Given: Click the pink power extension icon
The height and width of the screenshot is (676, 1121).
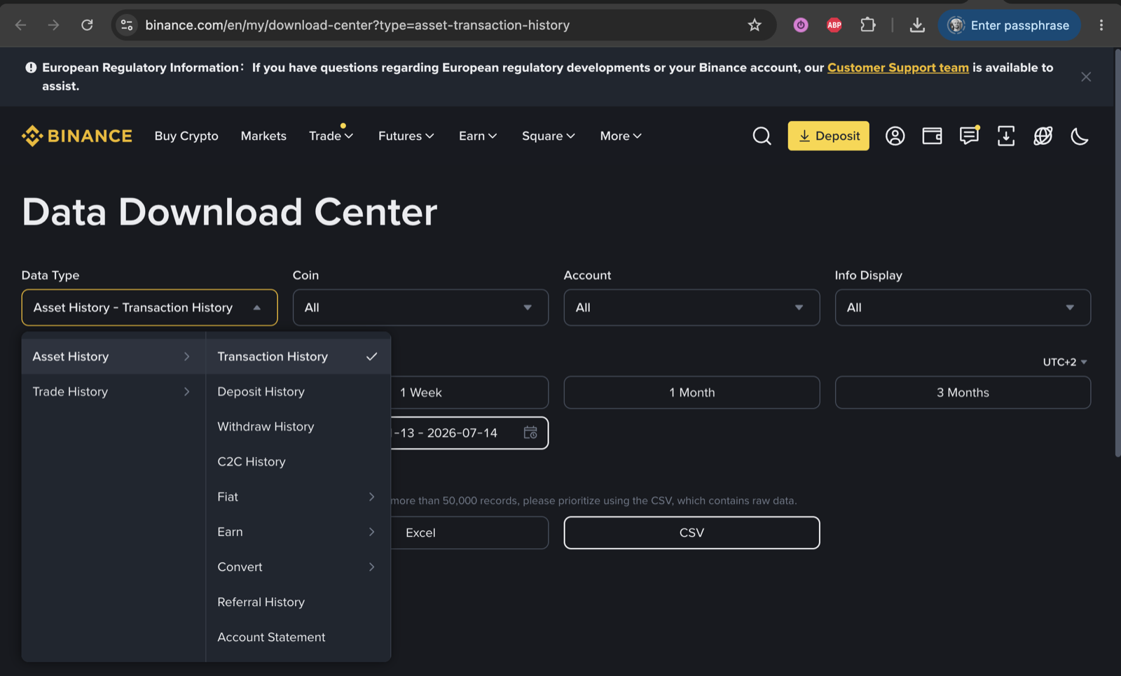Looking at the screenshot, I should [801, 25].
